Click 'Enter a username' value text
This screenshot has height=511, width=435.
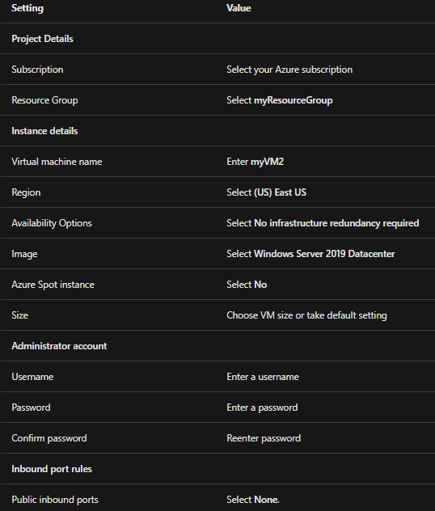263,377
